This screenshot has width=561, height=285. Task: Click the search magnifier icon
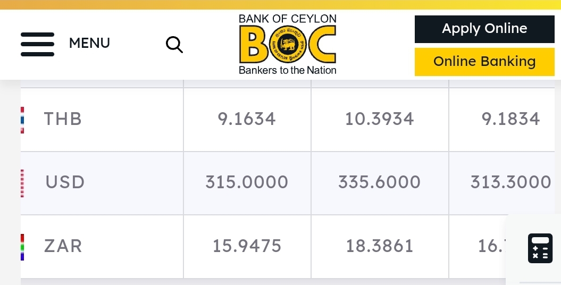[174, 44]
